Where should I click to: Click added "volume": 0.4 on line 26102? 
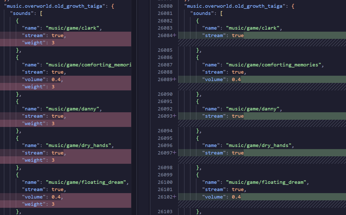tap(221, 197)
